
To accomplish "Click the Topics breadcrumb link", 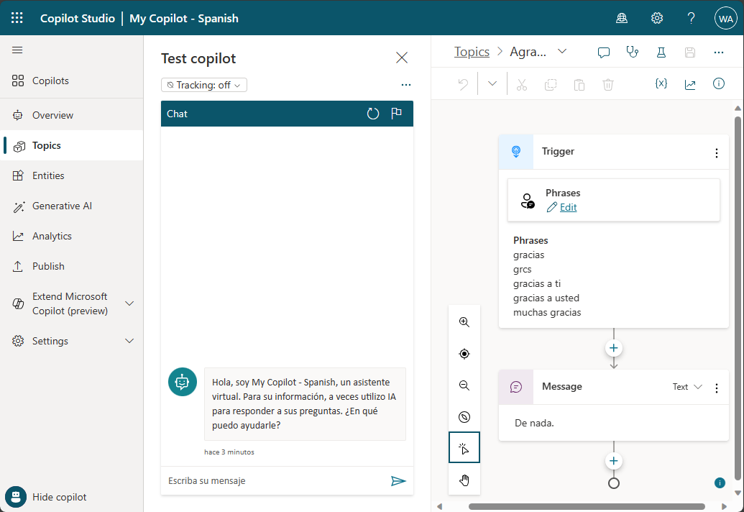I will pos(472,52).
